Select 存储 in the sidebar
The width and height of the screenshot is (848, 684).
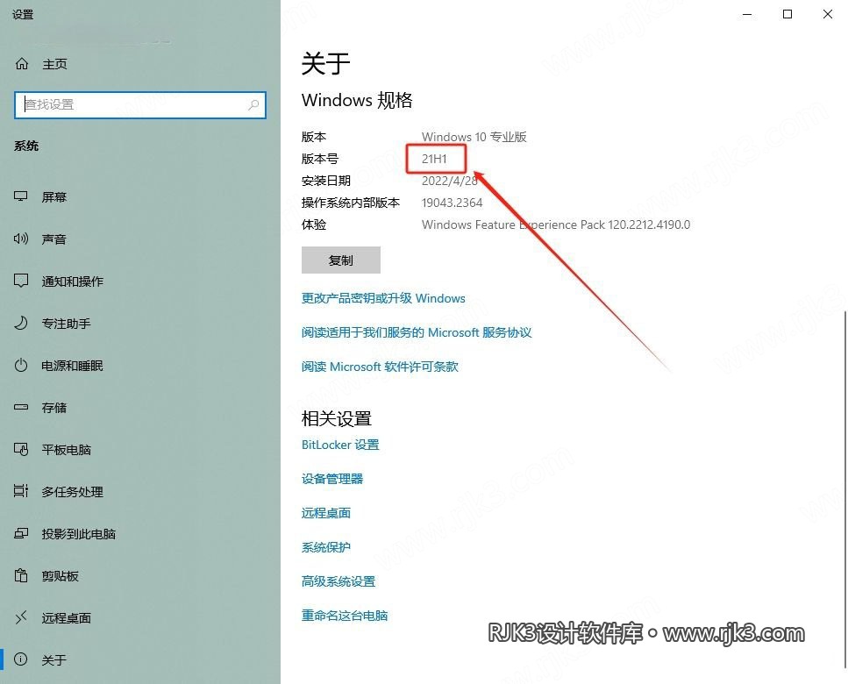click(54, 408)
